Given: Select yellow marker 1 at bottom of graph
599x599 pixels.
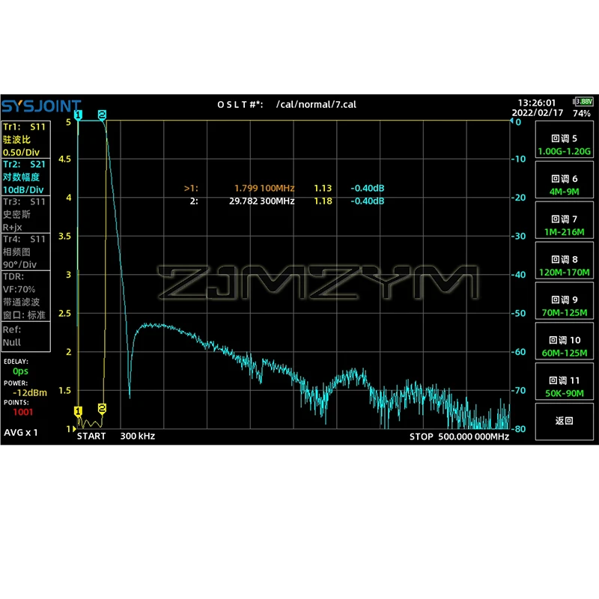Looking at the screenshot, I should pos(78,411).
